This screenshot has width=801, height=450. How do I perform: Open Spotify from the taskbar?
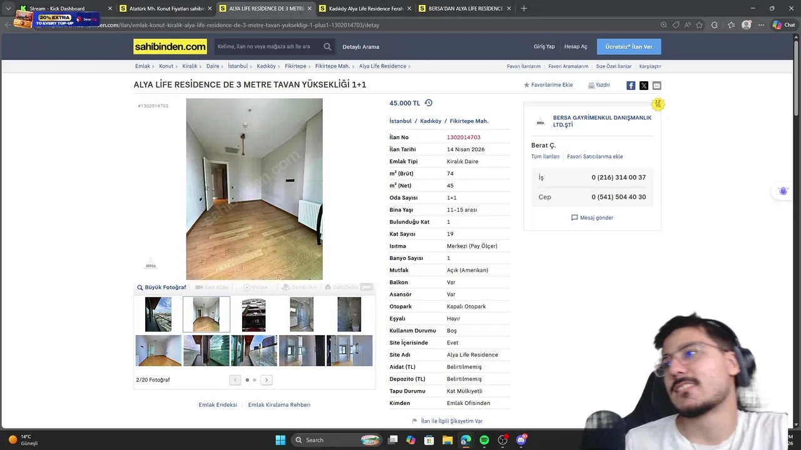pyautogui.click(x=484, y=440)
